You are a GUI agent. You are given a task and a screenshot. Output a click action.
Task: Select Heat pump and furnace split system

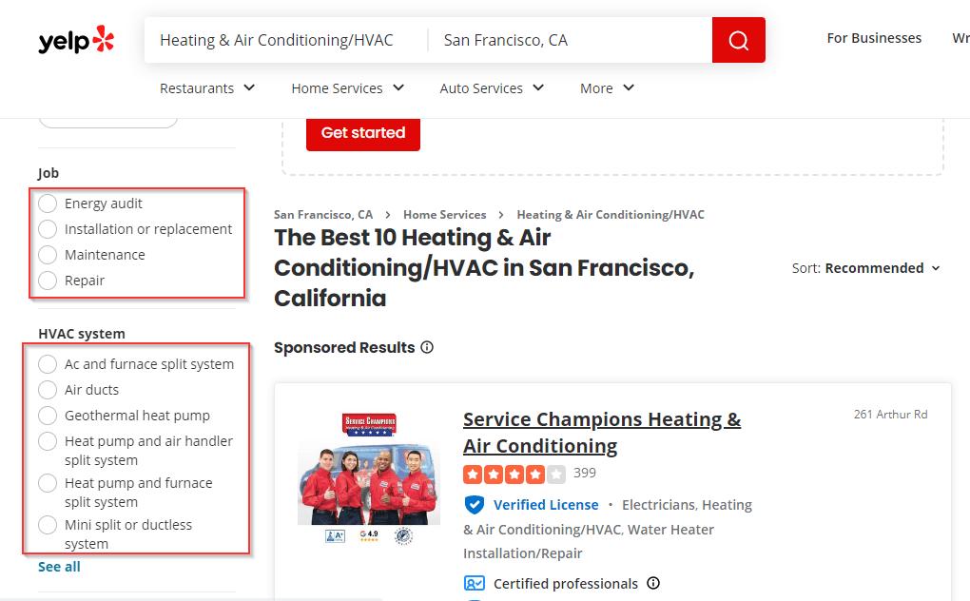[x=48, y=483]
